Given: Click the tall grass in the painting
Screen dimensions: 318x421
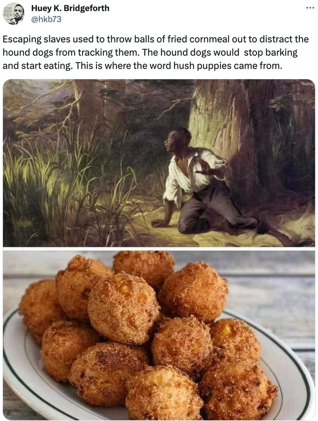Looking at the screenshot, I should click(x=54, y=188).
